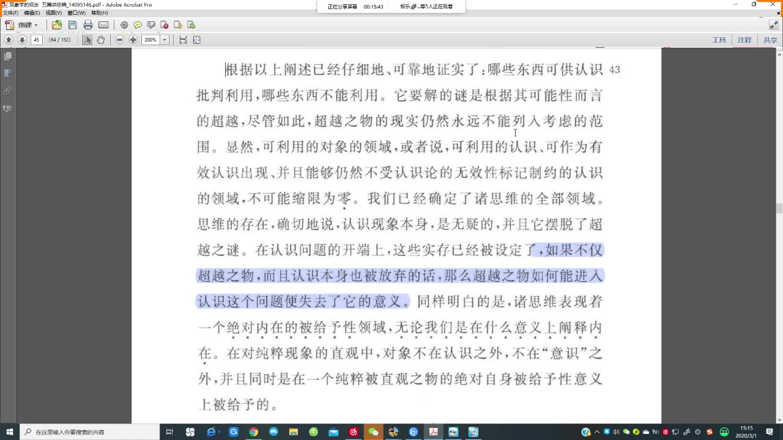
Task: Click the read mode expand icon top right
Action: [x=774, y=25]
